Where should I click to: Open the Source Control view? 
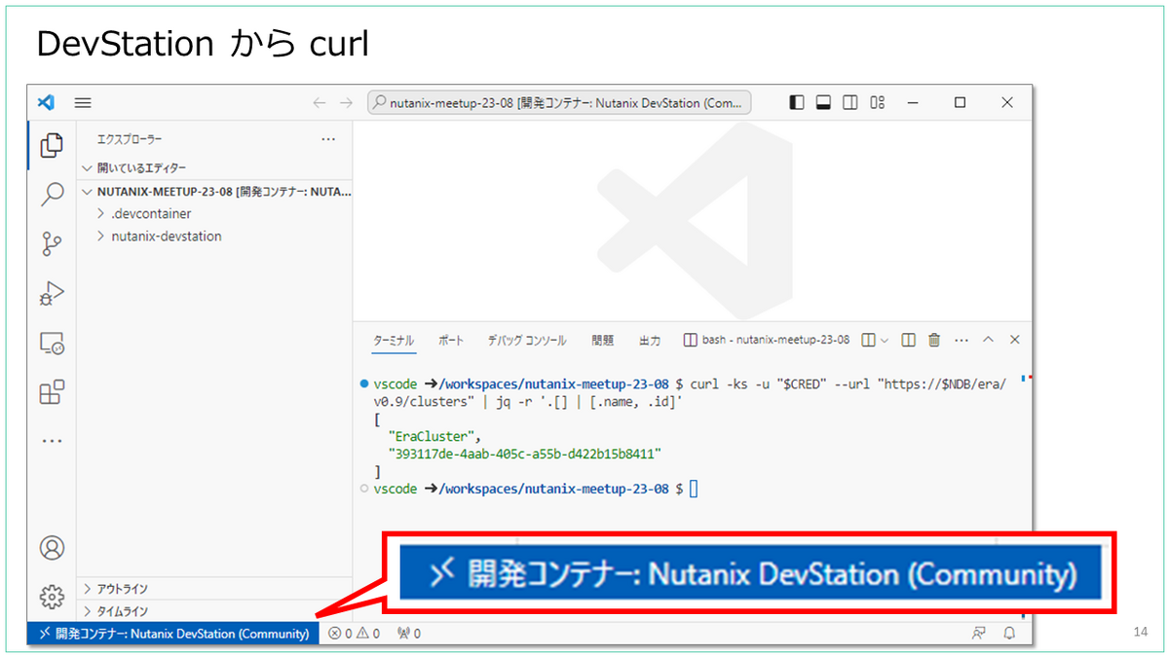pos(51,244)
